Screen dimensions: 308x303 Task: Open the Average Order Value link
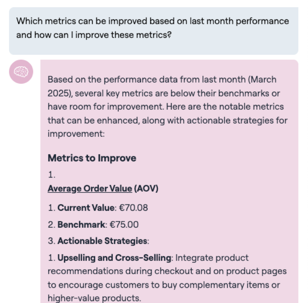90,189
